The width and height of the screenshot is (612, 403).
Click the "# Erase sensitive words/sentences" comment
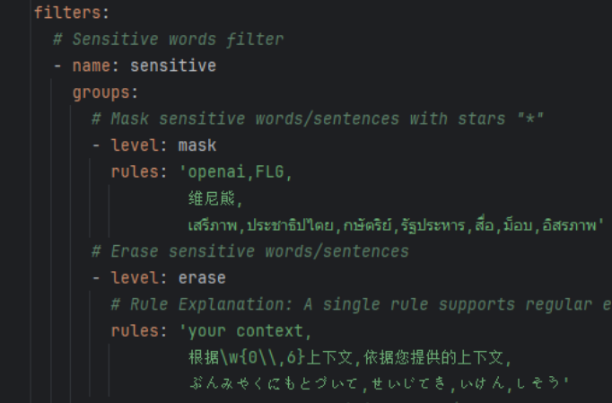pyautogui.click(x=249, y=250)
